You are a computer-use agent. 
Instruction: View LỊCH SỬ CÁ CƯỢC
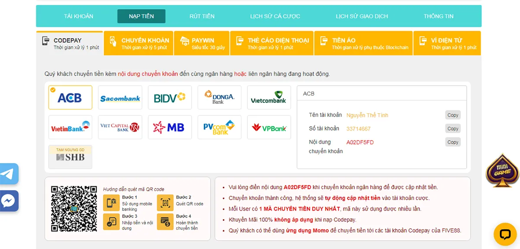click(275, 16)
